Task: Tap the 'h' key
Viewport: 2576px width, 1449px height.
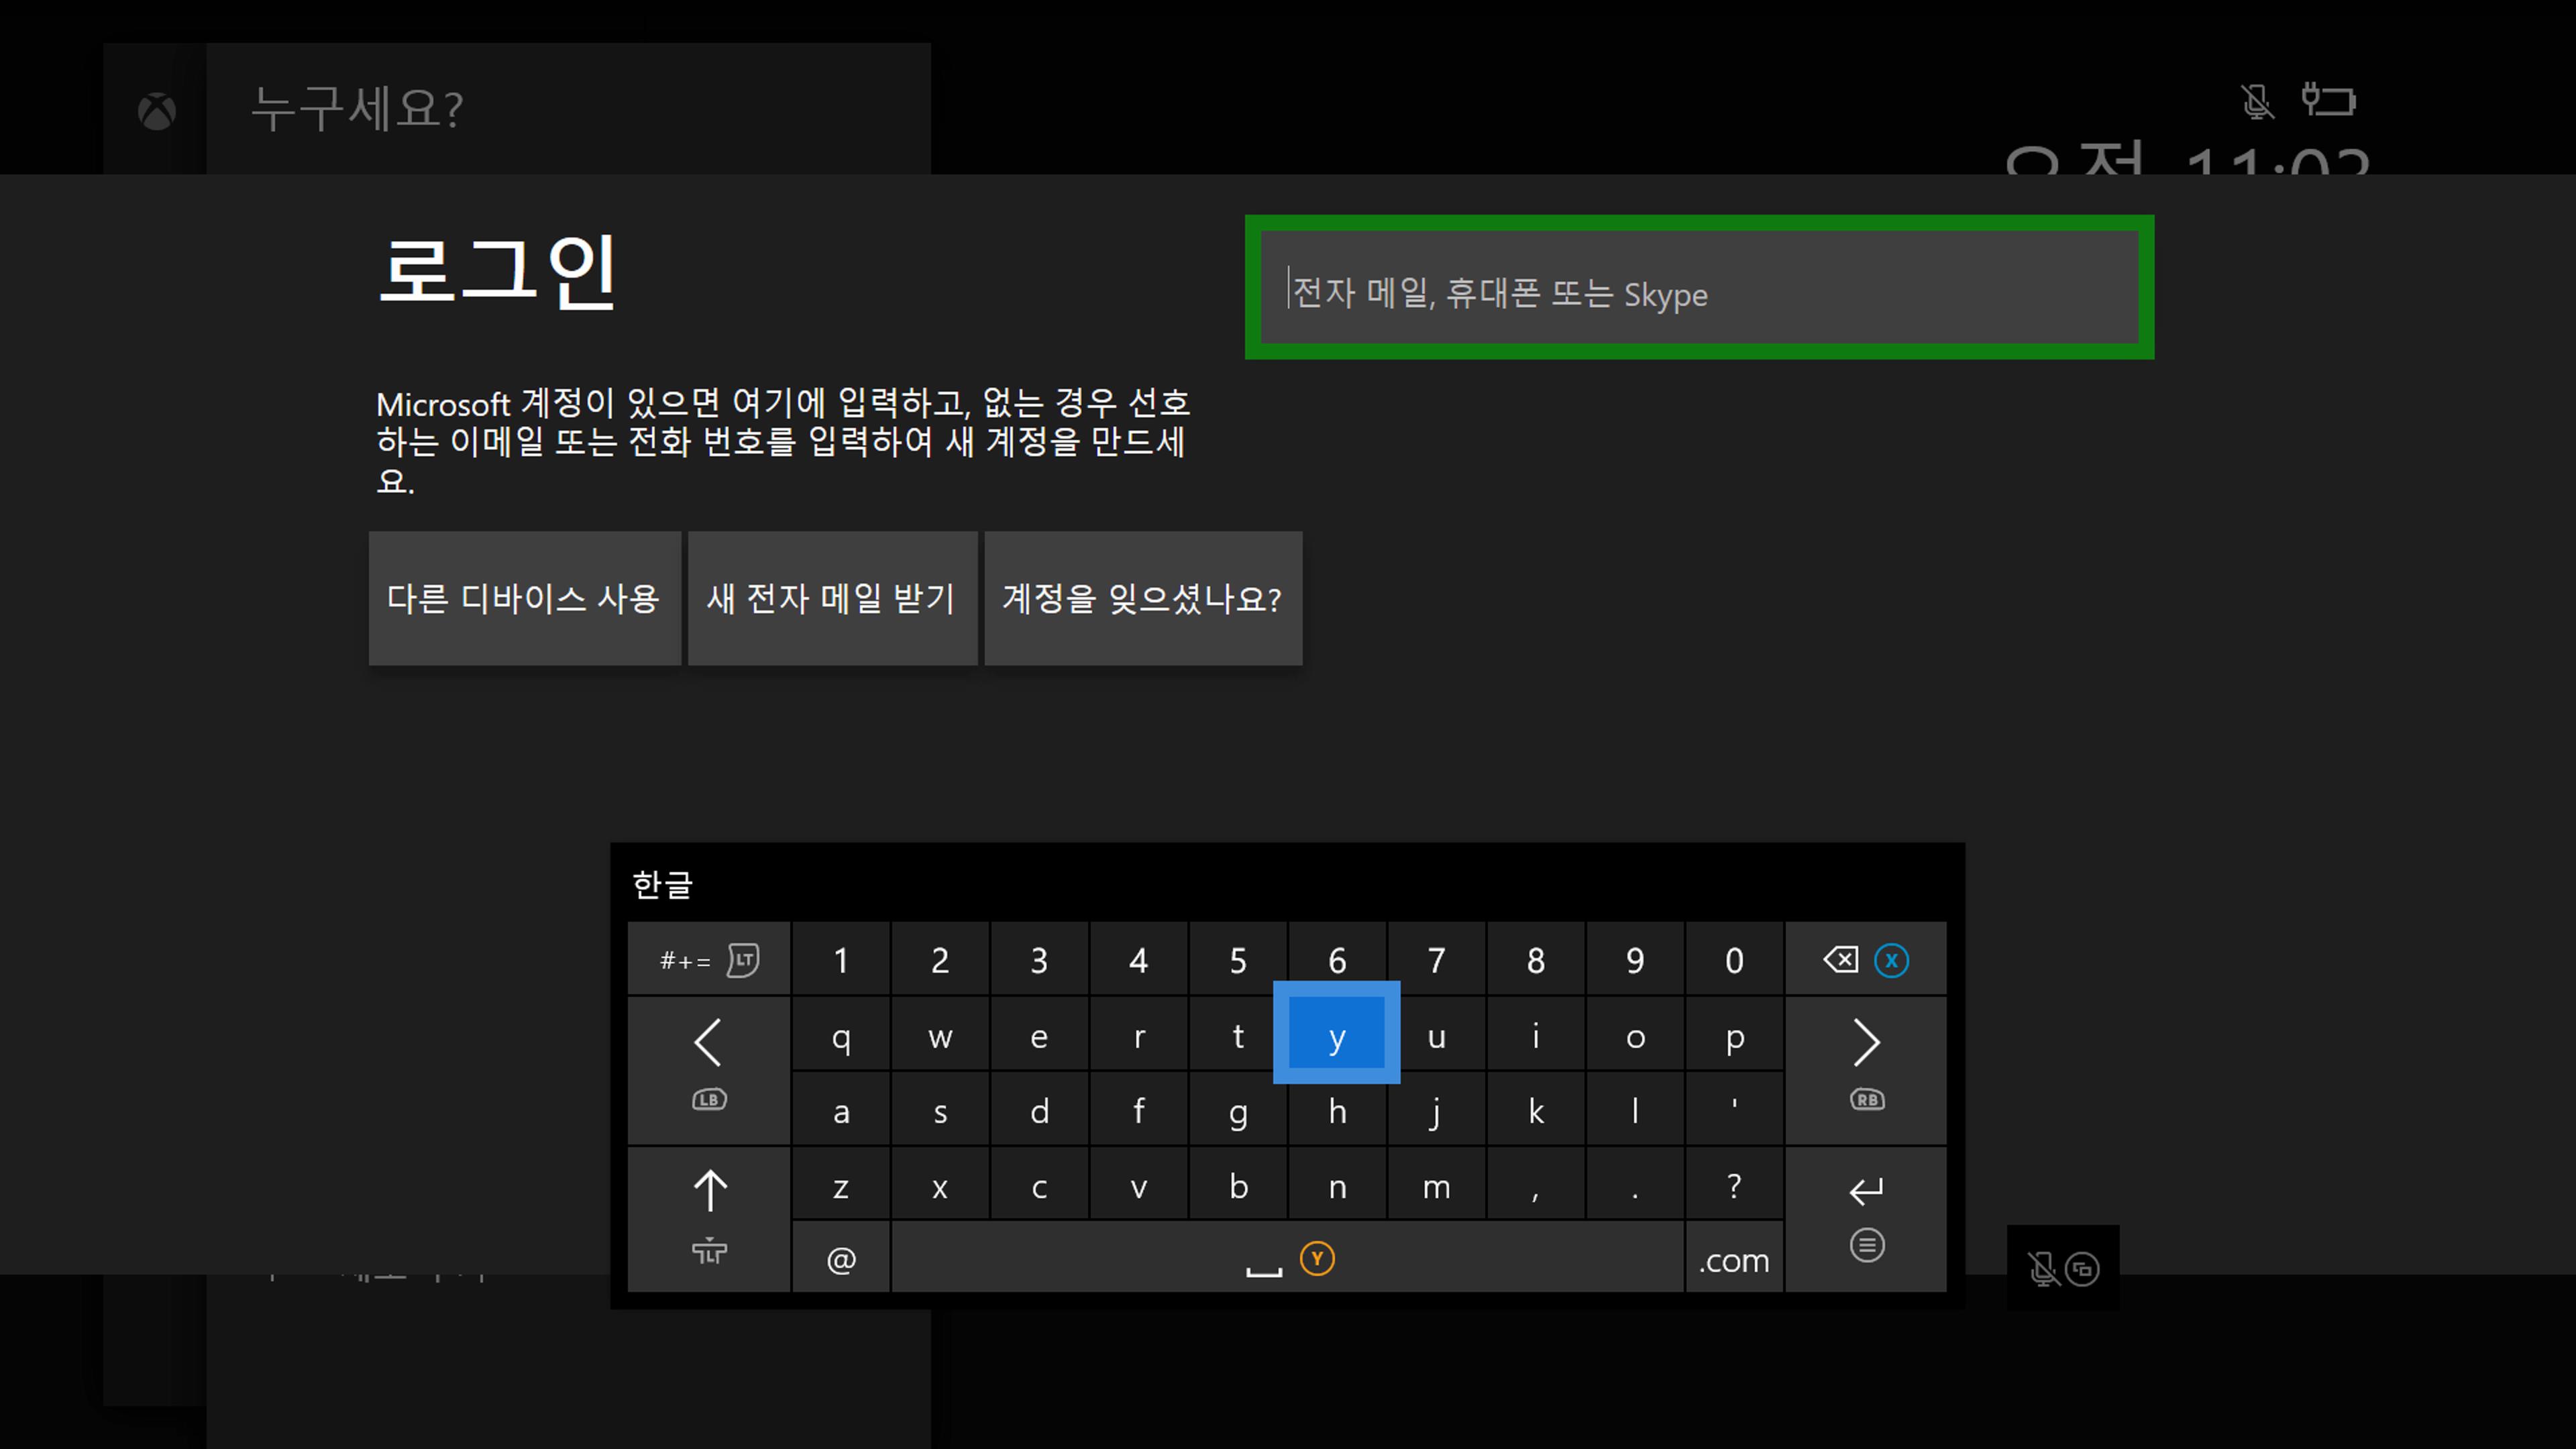Action: point(1336,1109)
